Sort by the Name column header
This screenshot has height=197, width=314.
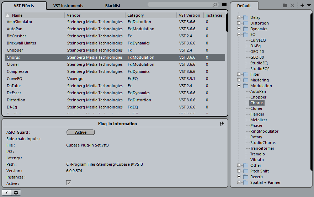coord(34,15)
